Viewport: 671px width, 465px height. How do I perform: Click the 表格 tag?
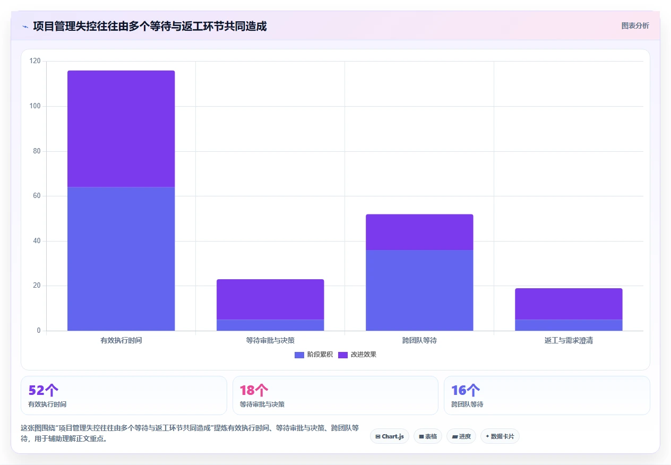[x=428, y=436]
